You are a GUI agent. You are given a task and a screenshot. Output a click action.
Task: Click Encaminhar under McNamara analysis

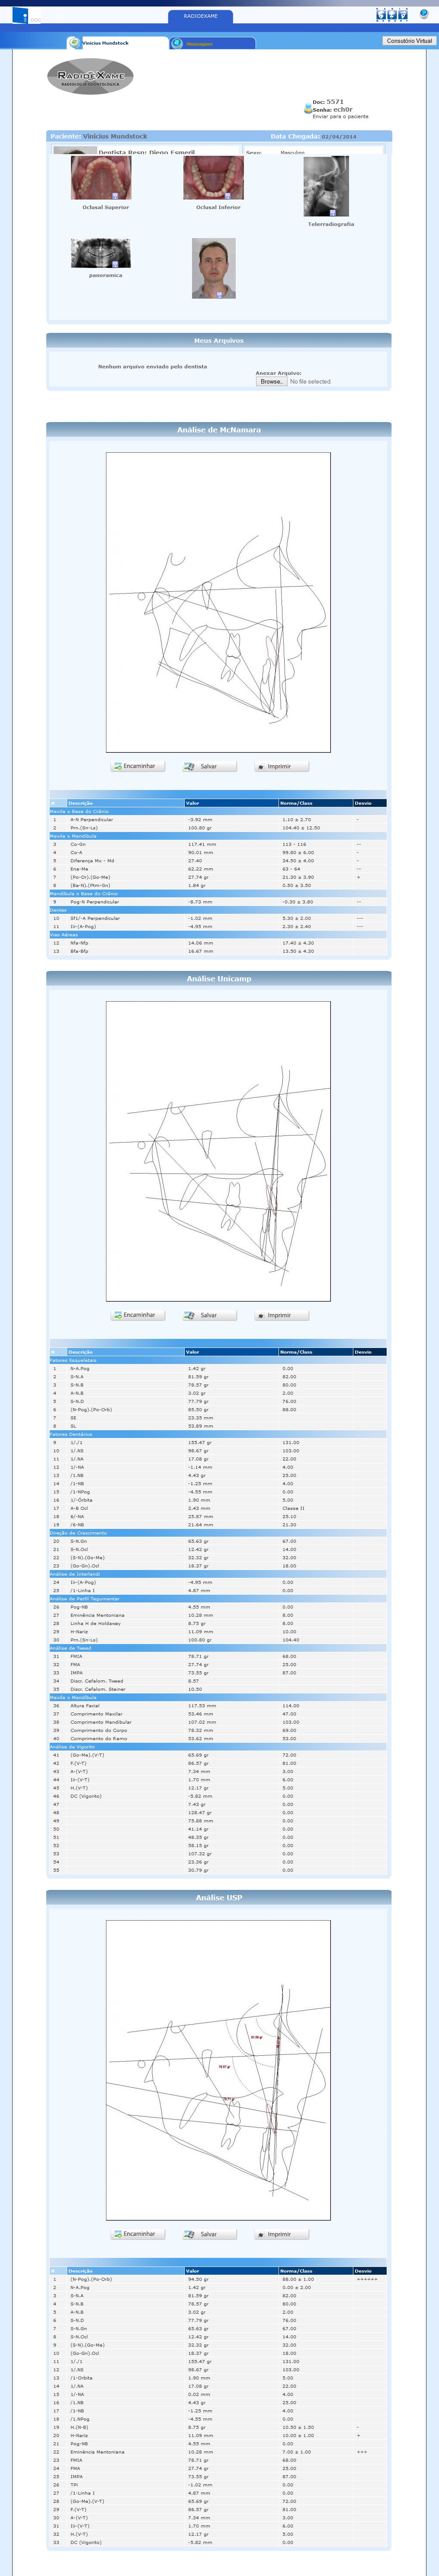coord(138,766)
